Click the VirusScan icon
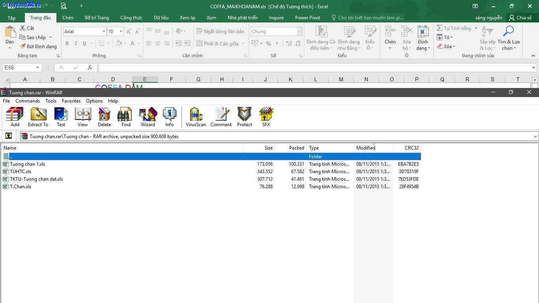Image resolution: width=539 pixels, height=303 pixels. coord(196,117)
